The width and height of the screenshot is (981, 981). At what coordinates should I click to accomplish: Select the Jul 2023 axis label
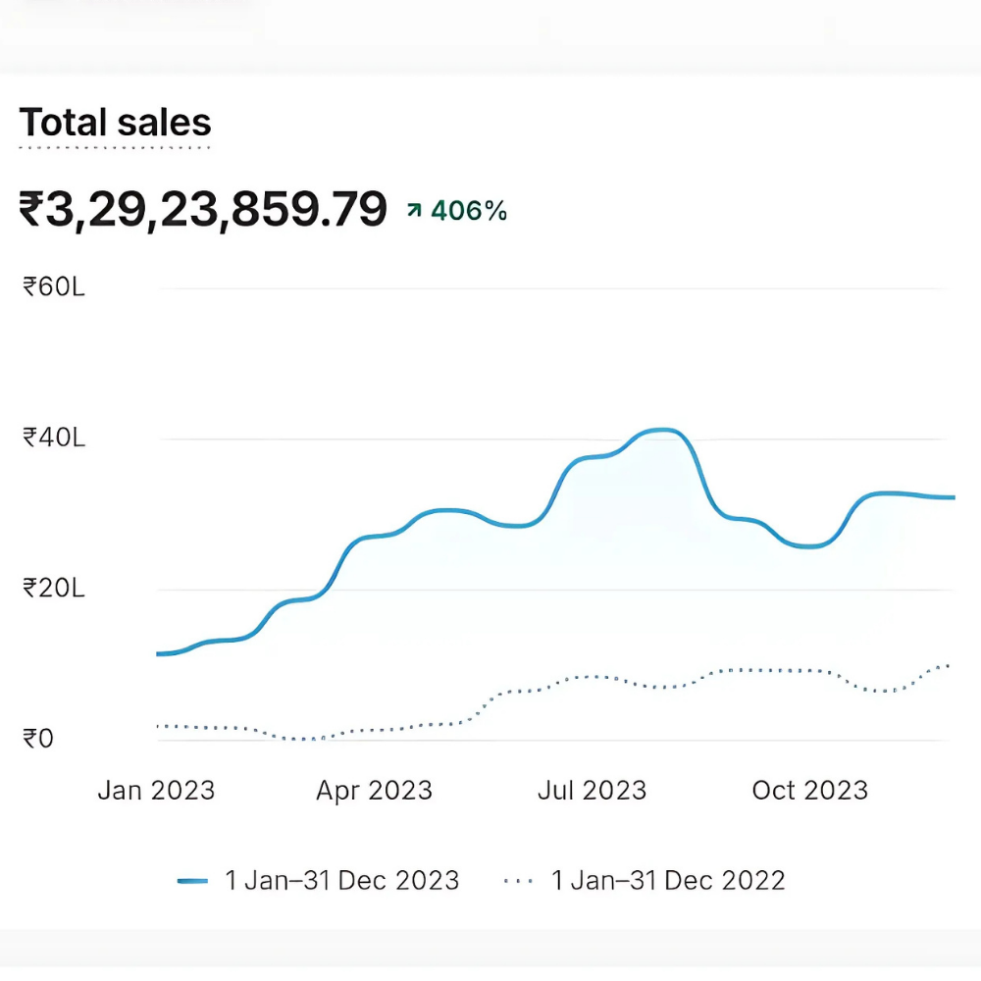(x=593, y=789)
